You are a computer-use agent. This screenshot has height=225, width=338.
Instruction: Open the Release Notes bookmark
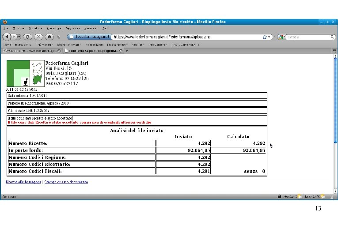[94, 45]
